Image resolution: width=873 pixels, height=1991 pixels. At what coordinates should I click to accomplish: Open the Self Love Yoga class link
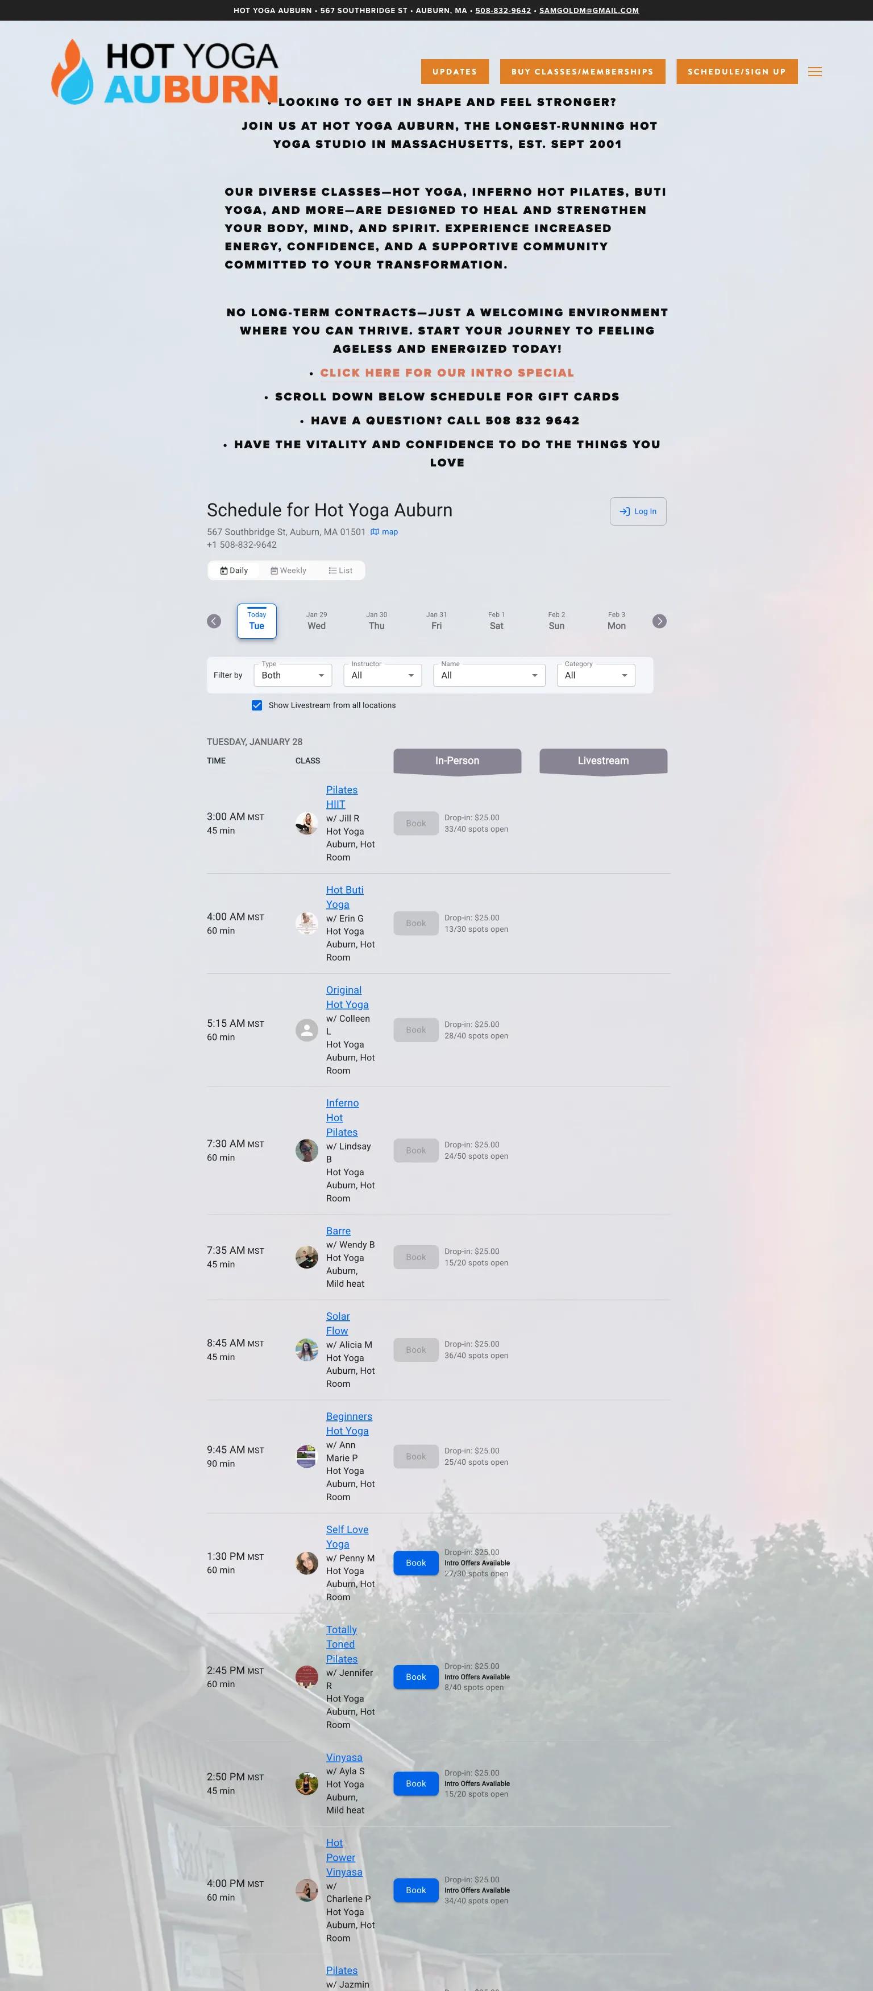pyautogui.click(x=347, y=1537)
